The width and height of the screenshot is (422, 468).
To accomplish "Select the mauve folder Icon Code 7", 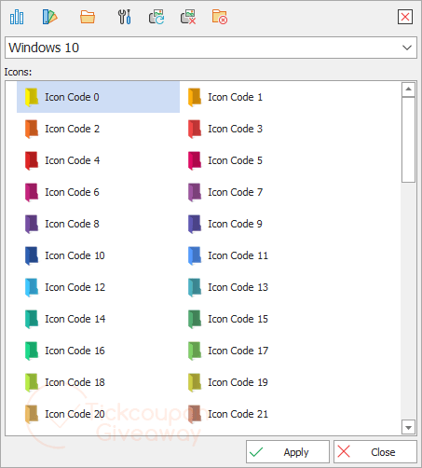I will (x=261, y=192).
